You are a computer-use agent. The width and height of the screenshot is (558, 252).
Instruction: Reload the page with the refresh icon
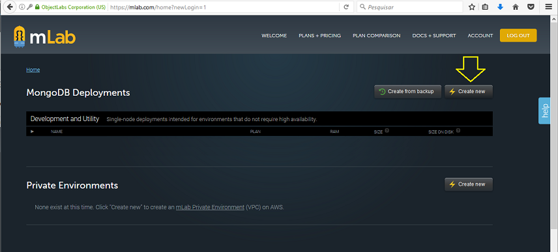tap(346, 7)
